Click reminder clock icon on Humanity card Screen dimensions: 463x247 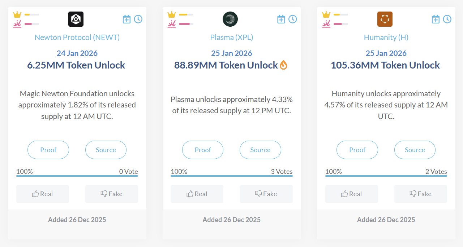click(447, 19)
